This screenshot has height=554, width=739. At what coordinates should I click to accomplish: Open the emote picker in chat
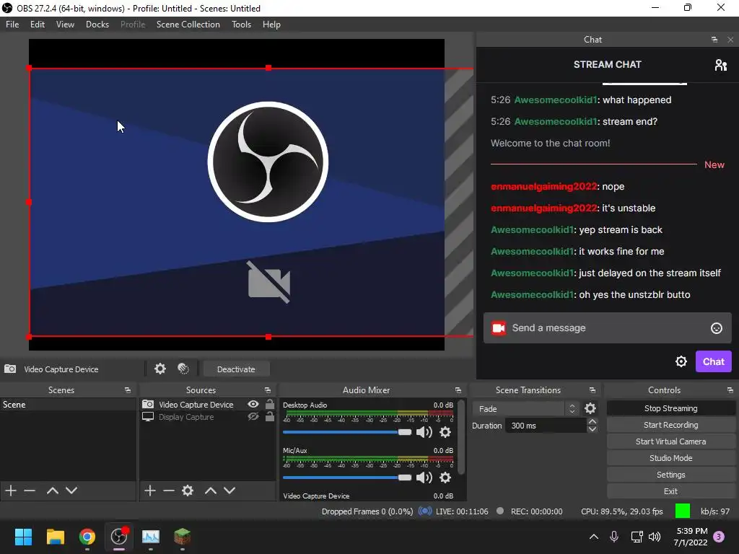(717, 328)
